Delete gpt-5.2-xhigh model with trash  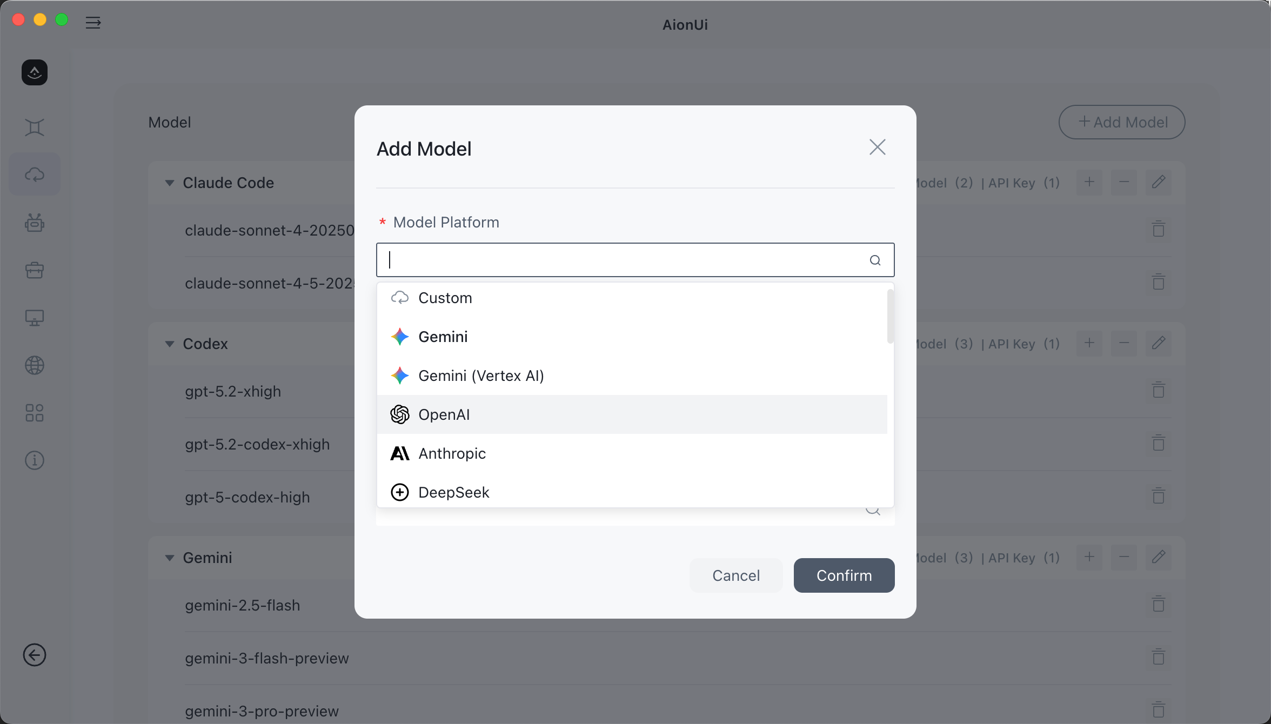coord(1159,390)
